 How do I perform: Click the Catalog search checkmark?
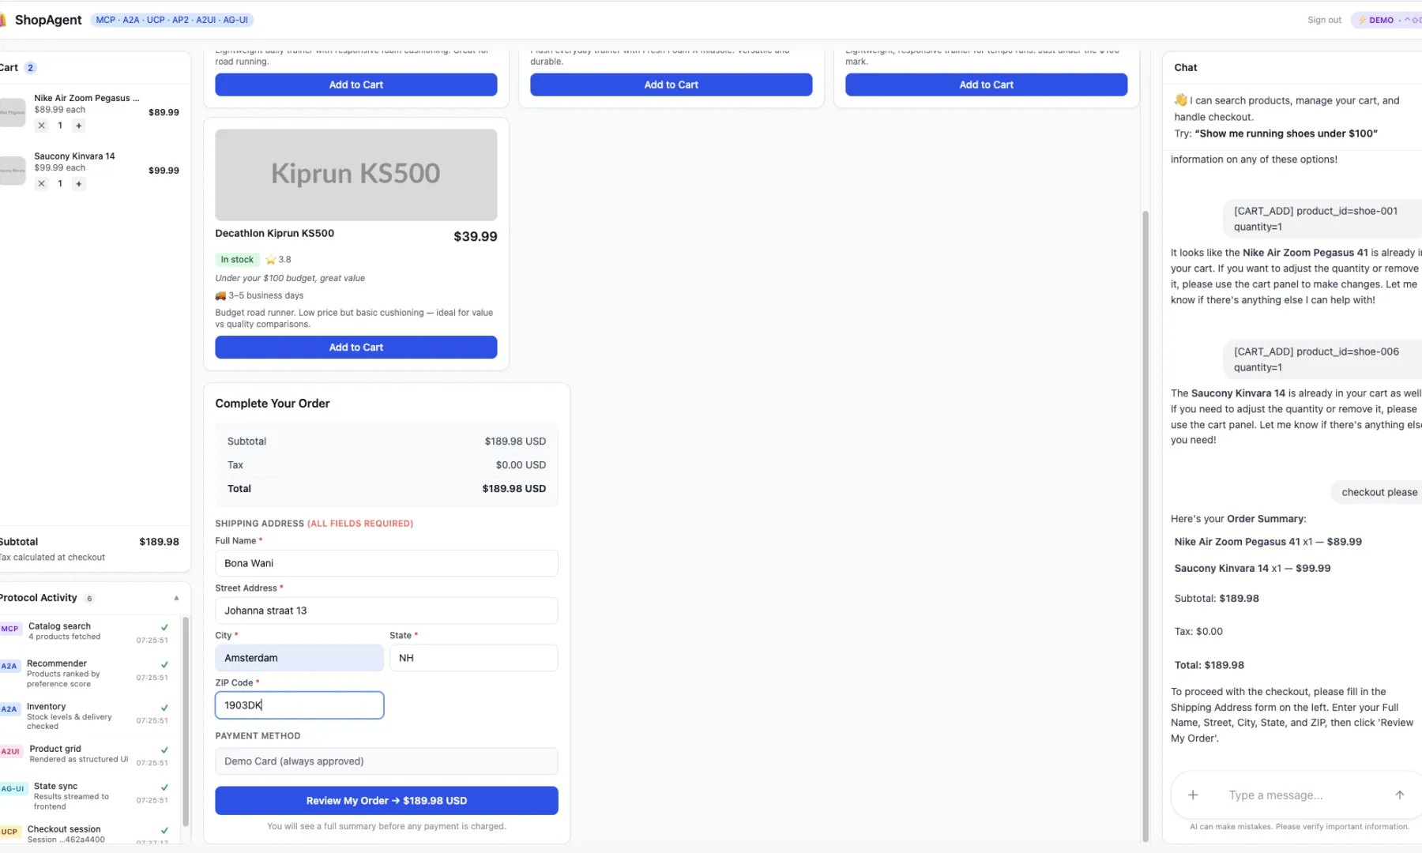[x=164, y=628]
